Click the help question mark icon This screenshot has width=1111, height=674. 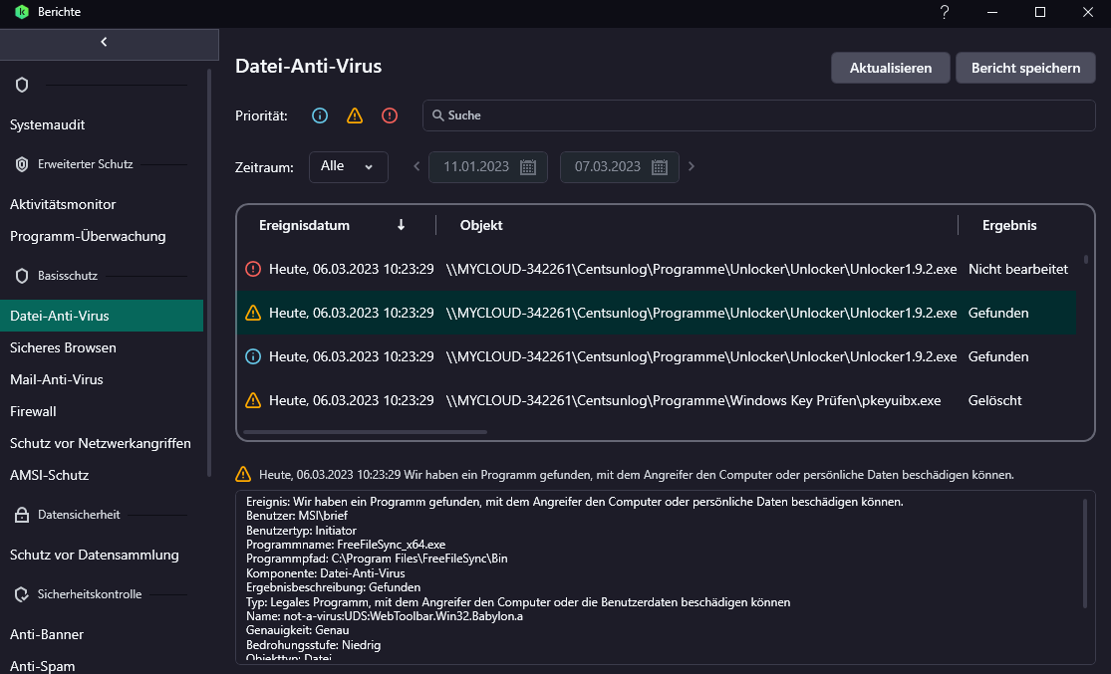[945, 12]
